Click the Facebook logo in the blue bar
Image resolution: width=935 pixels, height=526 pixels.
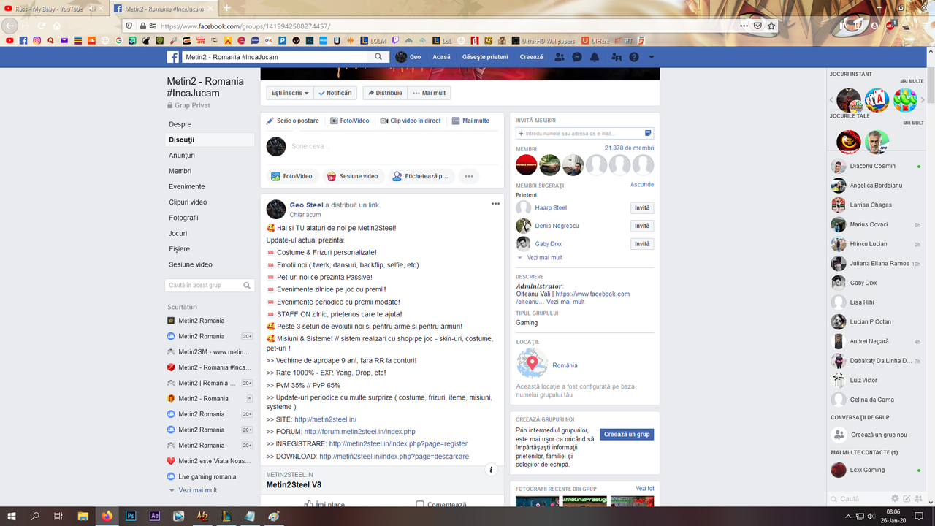pyautogui.click(x=173, y=57)
